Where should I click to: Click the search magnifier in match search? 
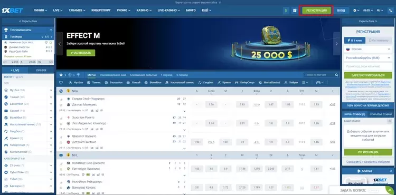(x=336, y=75)
